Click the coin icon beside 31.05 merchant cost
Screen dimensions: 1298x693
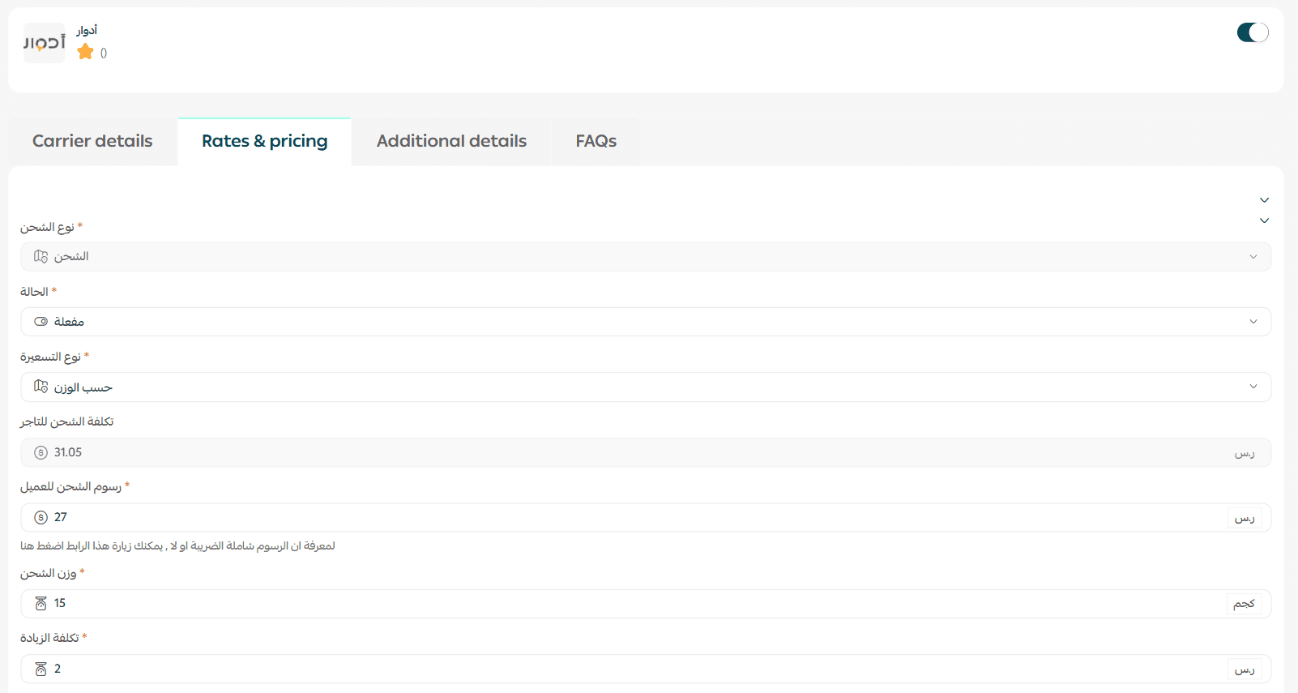(x=41, y=452)
